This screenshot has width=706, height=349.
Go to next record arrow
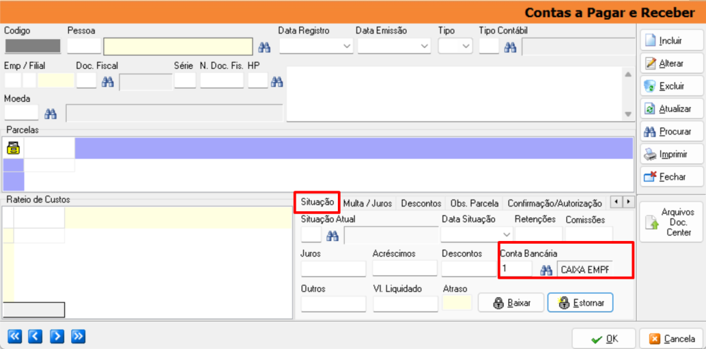(57, 336)
